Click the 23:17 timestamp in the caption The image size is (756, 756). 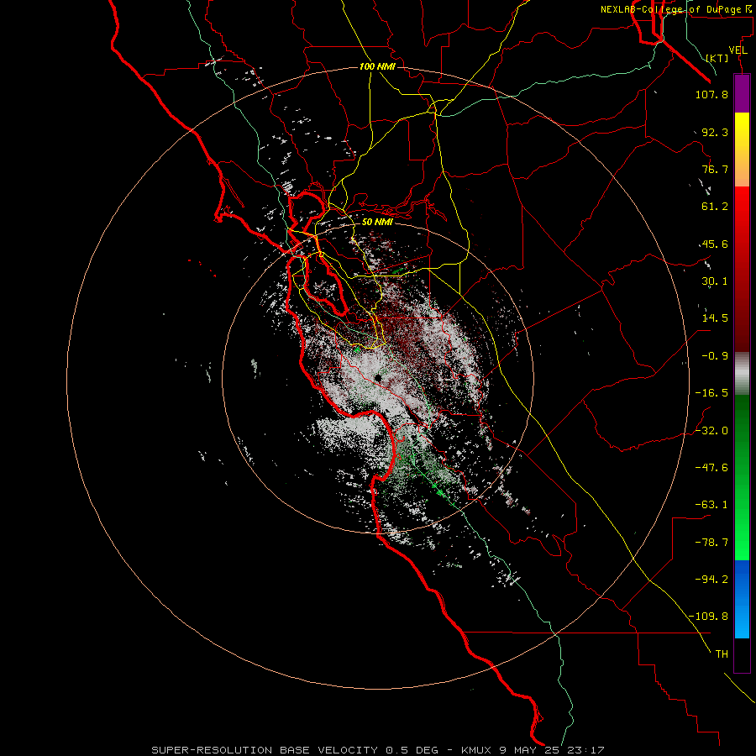pyautogui.click(x=587, y=750)
